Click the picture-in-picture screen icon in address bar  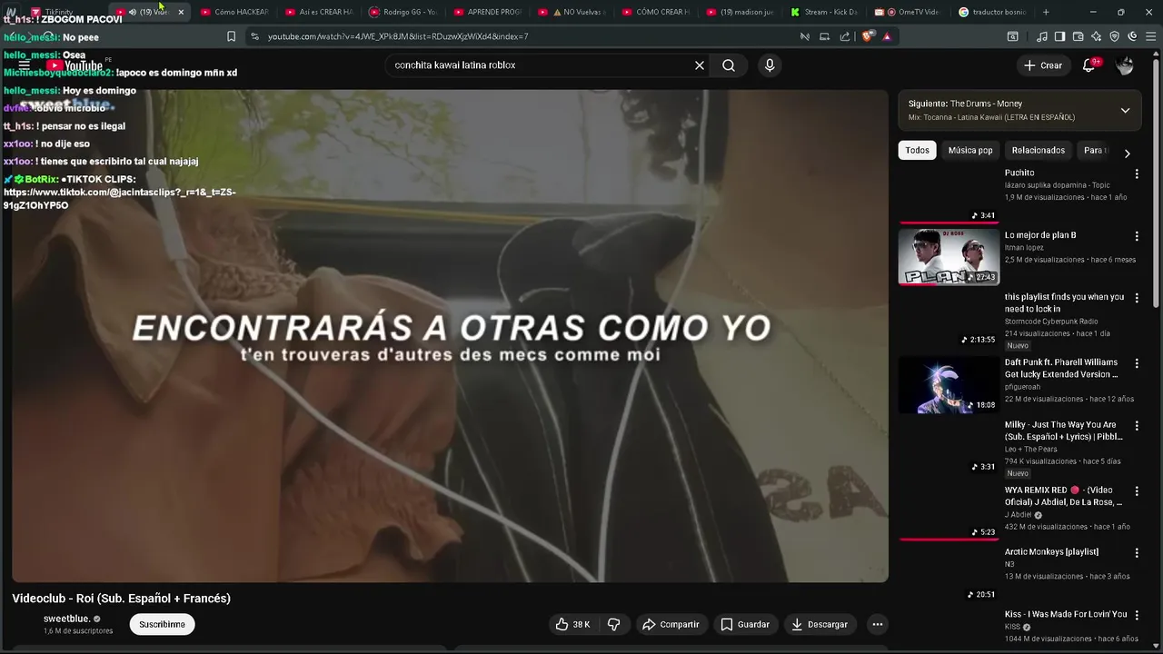pos(824,36)
